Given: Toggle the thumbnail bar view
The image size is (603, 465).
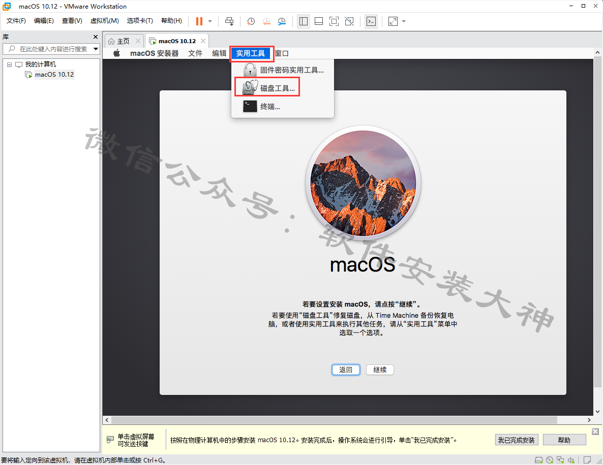Looking at the screenshot, I should pyautogui.click(x=319, y=21).
